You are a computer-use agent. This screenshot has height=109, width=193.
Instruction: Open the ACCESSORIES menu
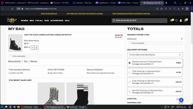tap(57, 21)
